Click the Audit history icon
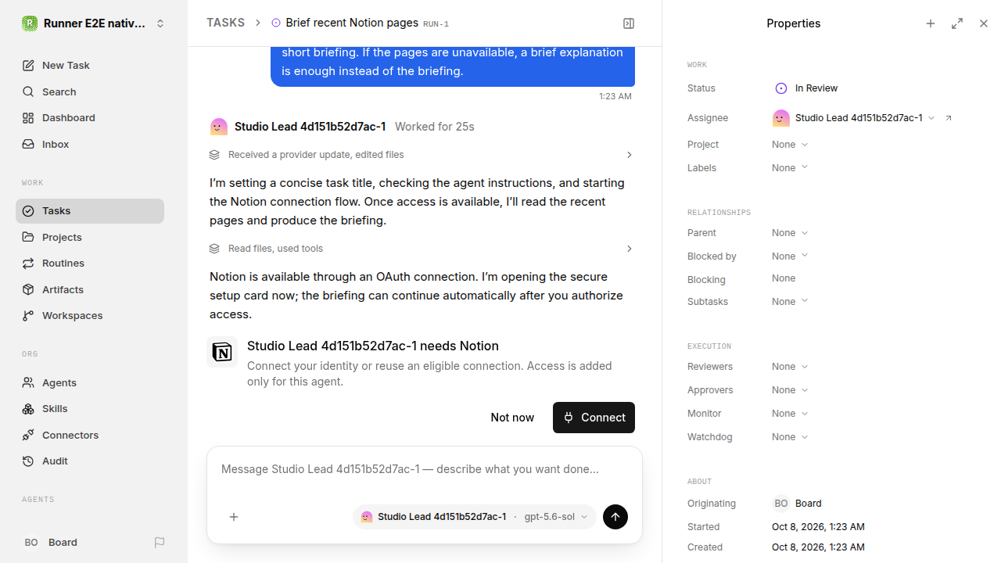The height and width of the screenshot is (563, 1001). (28, 461)
